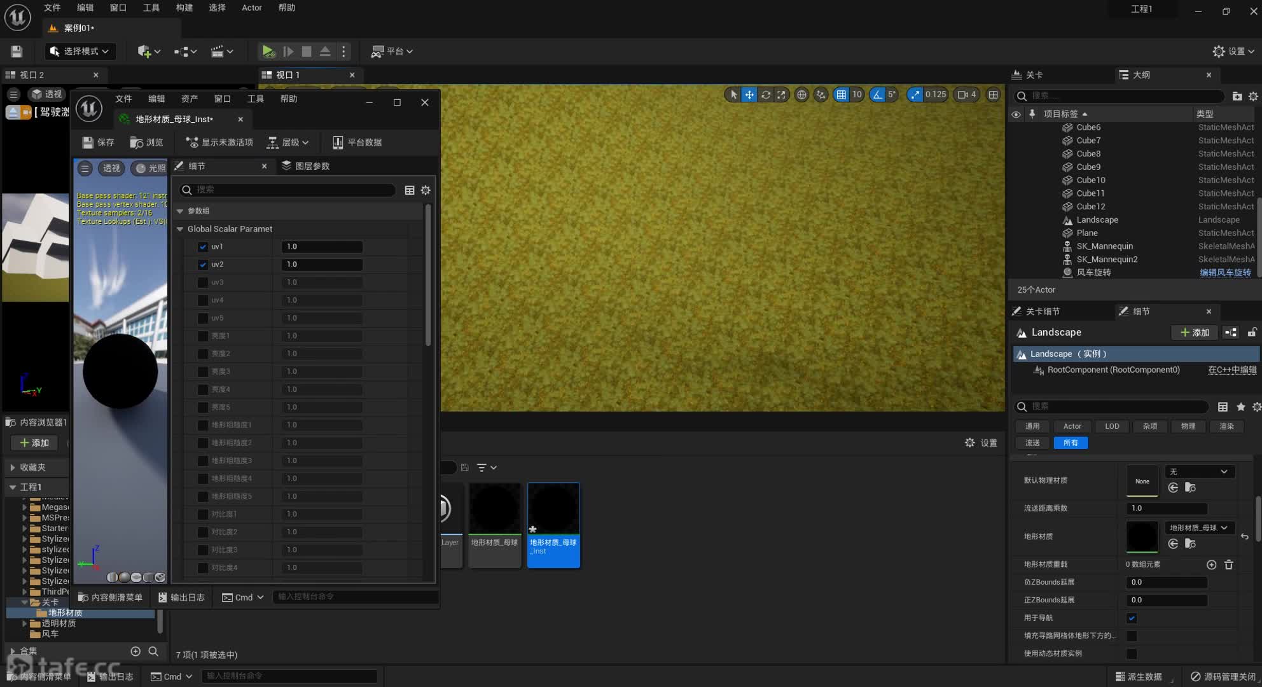This screenshot has width=1262, height=687.
Task: Open the 层级 hierarchy dropdown
Action: click(x=288, y=142)
